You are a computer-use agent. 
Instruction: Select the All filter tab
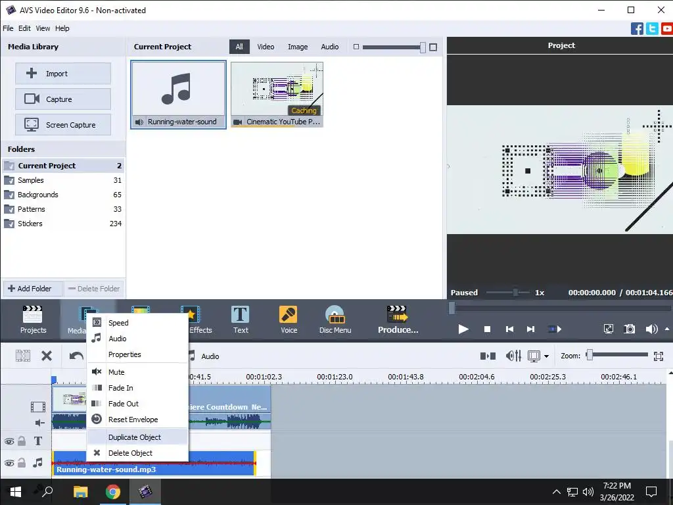coord(239,47)
